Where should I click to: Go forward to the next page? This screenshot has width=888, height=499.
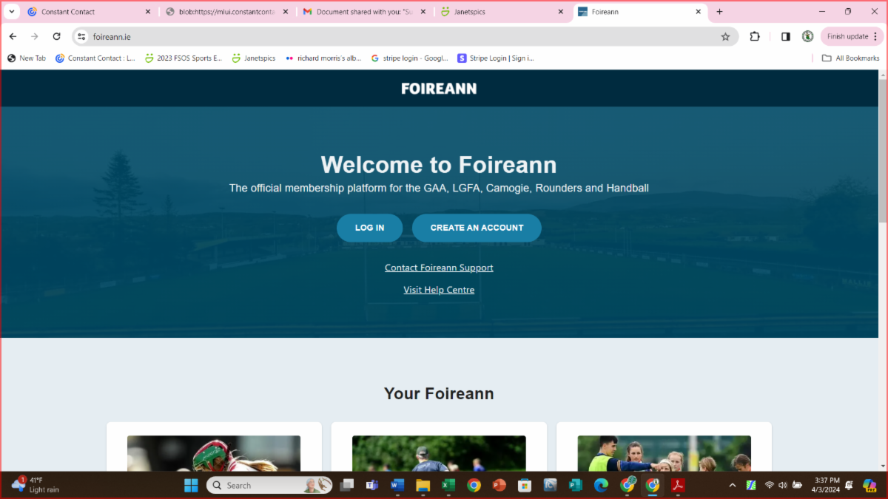tap(34, 36)
